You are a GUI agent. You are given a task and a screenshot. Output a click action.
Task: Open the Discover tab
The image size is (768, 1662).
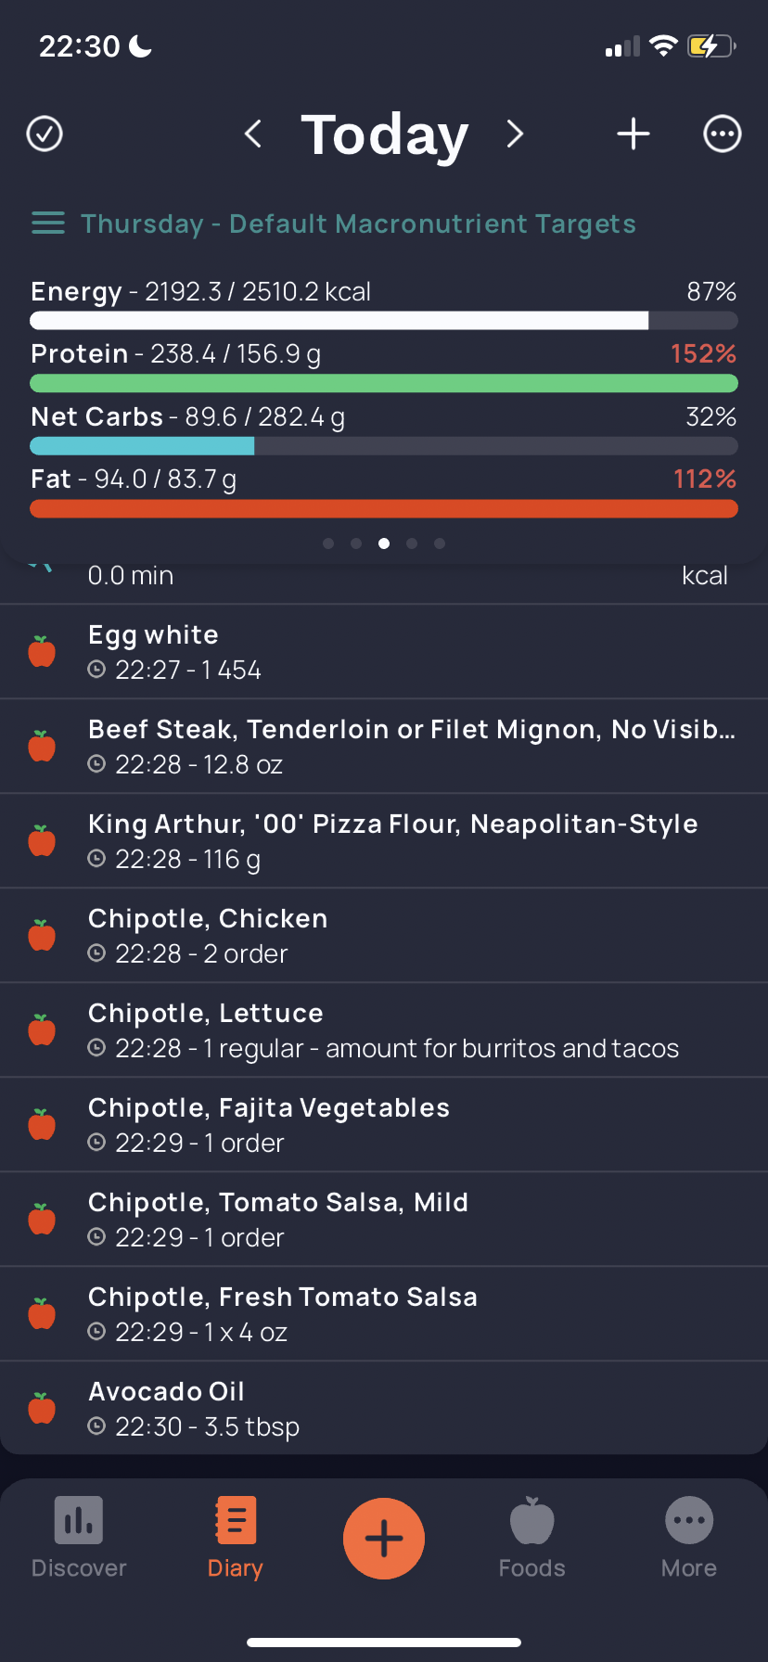(x=79, y=1538)
